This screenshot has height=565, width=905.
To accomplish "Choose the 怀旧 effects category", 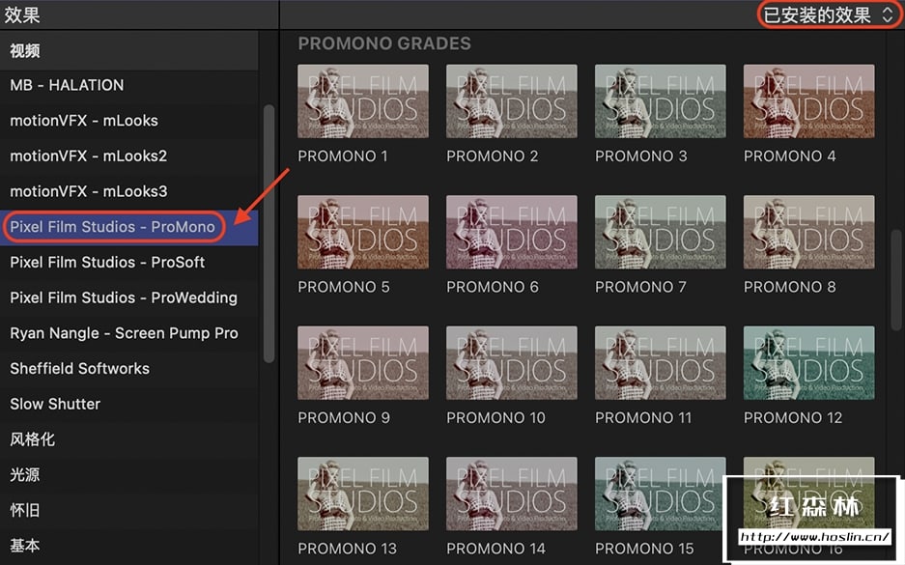I will tap(129, 510).
